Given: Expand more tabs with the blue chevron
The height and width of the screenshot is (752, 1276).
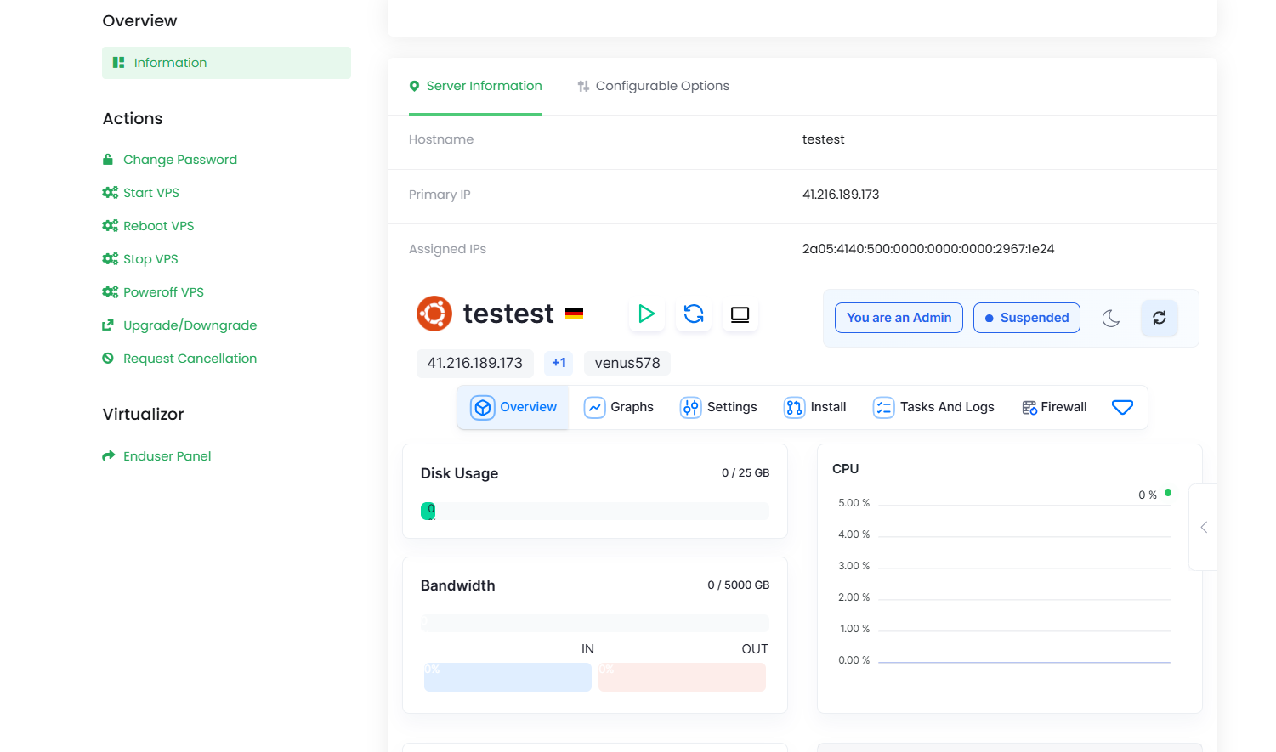Looking at the screenshot, I should pos(1122,408).
